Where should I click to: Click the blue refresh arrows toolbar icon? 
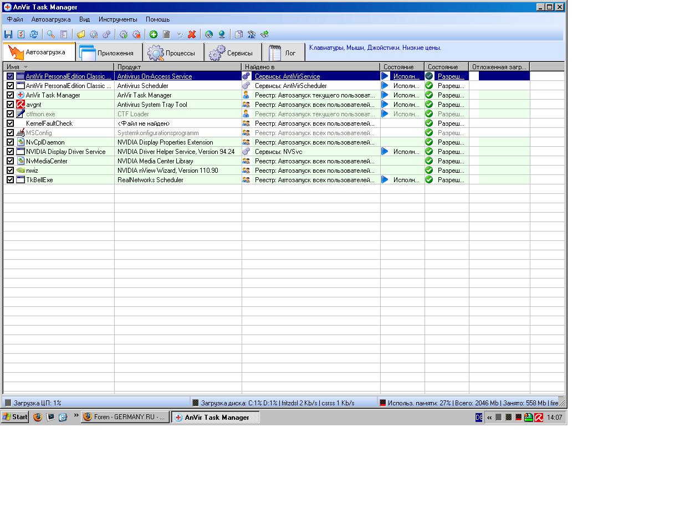[34, 34]
